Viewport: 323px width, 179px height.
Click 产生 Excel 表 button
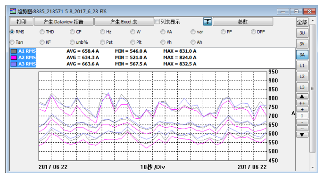point(124,22)
